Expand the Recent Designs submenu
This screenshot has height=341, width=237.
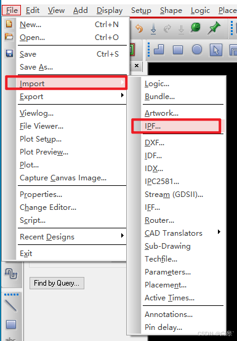tap(72, 236)
